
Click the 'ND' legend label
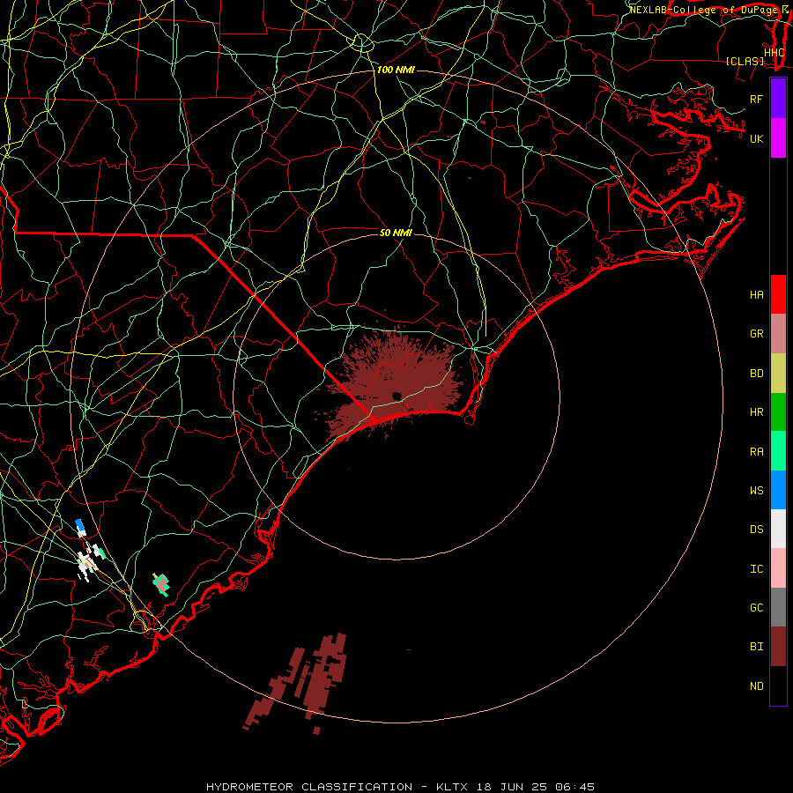click(x=757, y=686)
